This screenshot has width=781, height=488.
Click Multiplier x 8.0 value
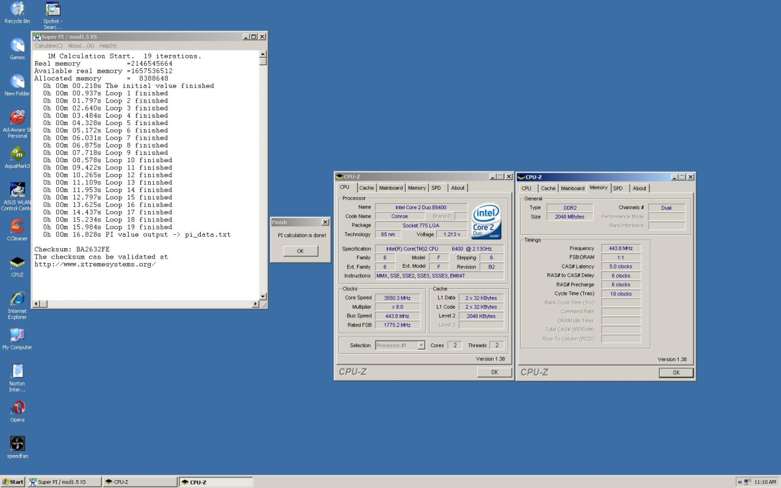click(x=397, y=307)
